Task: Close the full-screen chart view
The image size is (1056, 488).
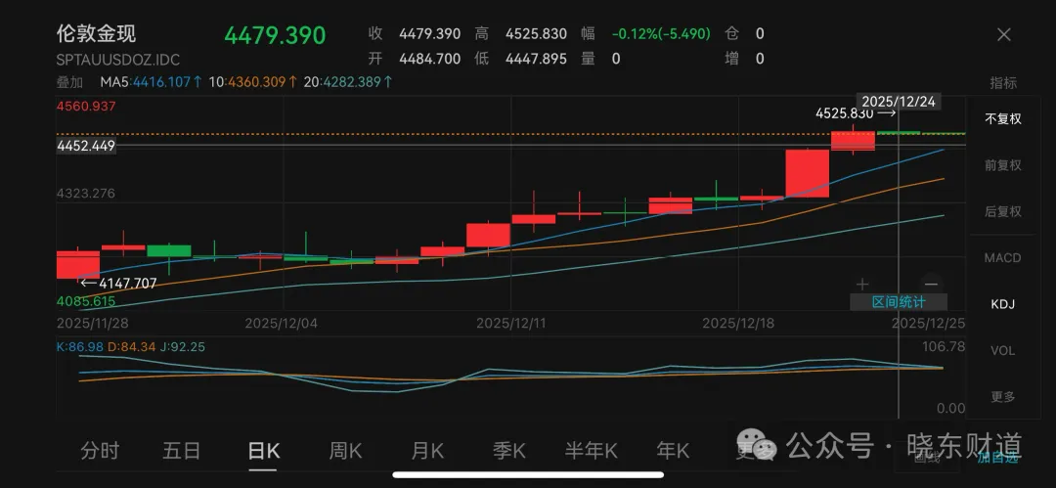Action: [1003, 35]
